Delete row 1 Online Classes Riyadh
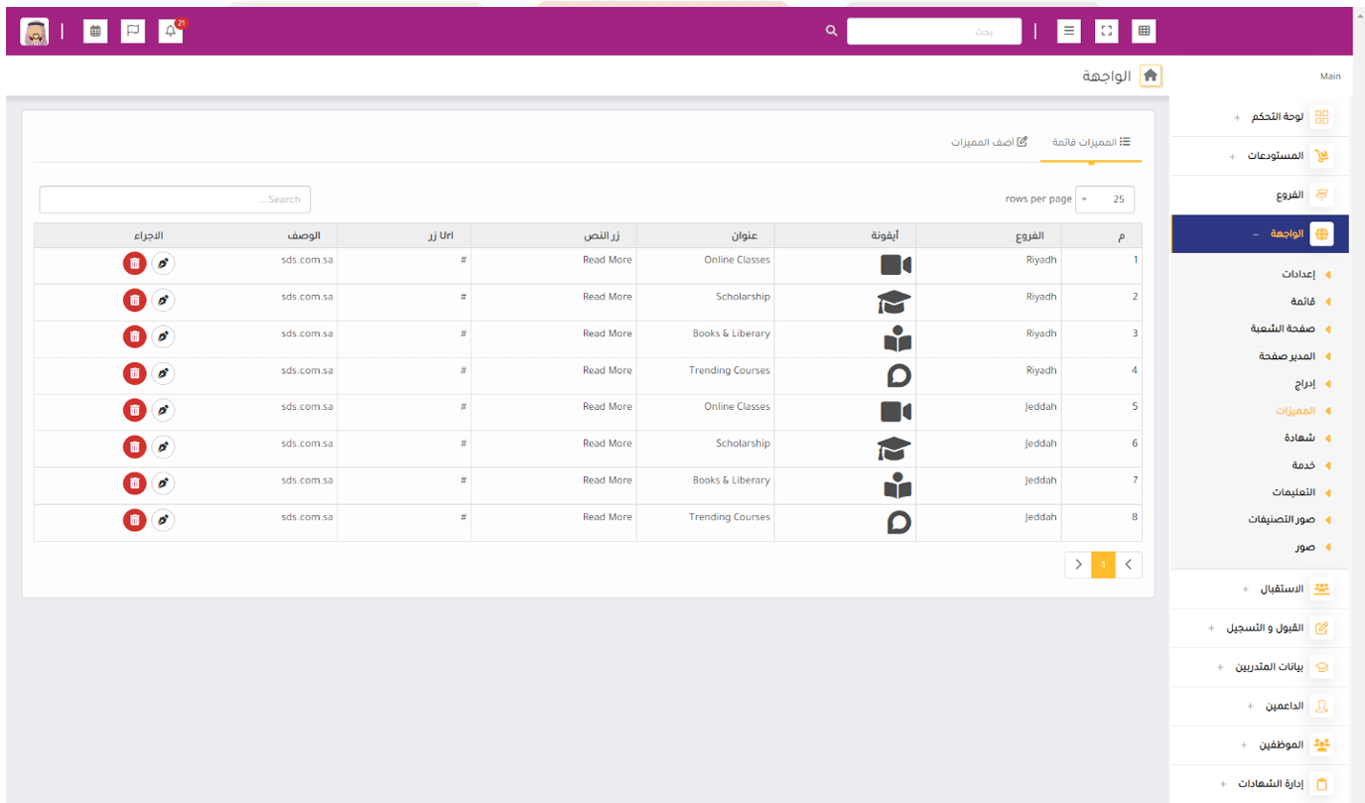This screenshot has width=1365, height=803. pyautogui.click(x=134, y=263)
